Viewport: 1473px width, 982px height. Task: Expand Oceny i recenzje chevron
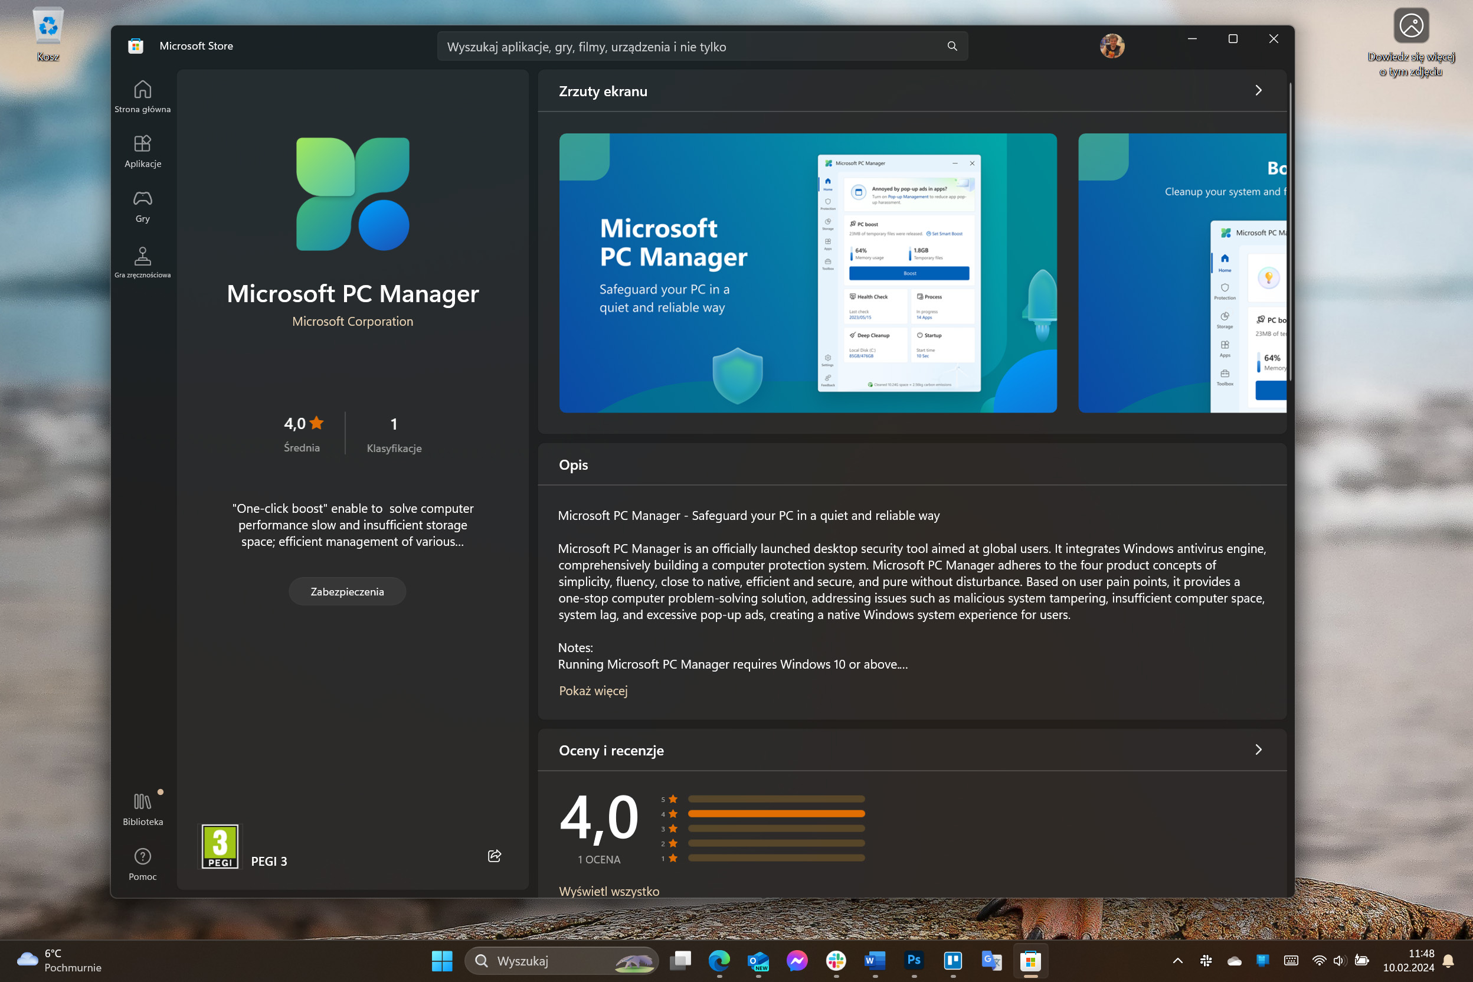click(1258, 749)
